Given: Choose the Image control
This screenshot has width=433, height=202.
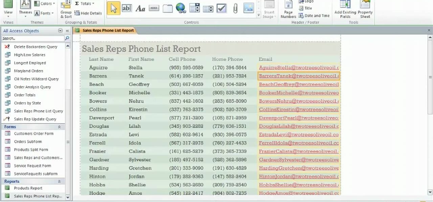Looking at the screenshot, I should click(x=248, y=8).
